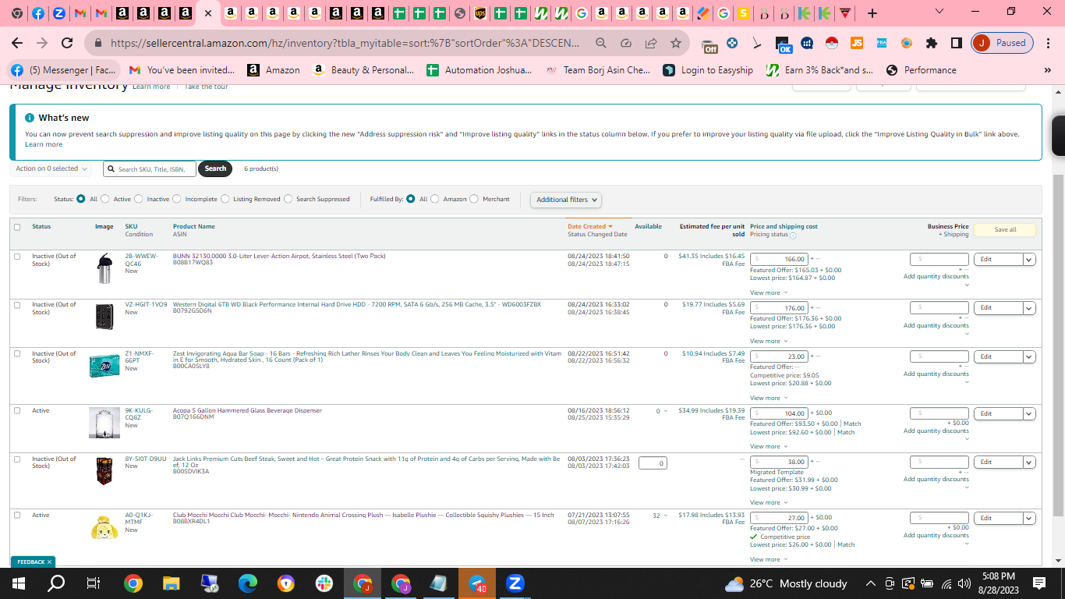Expand the Additional filters dropdown
Image resolution: width=1065 pixels, height=599 pixels.
(566, 200)
